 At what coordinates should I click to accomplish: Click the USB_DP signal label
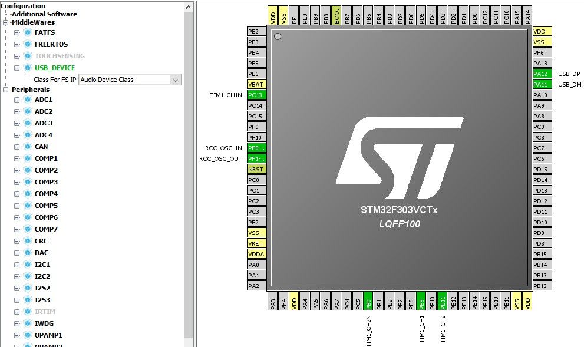click(569, 74)
